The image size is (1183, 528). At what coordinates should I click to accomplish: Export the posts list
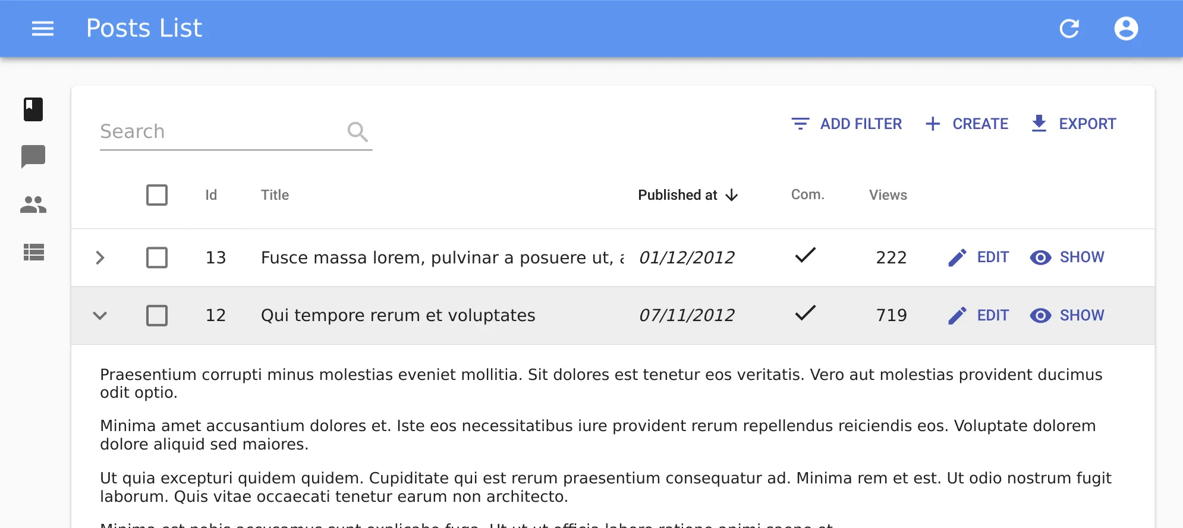coord(1074,124)
